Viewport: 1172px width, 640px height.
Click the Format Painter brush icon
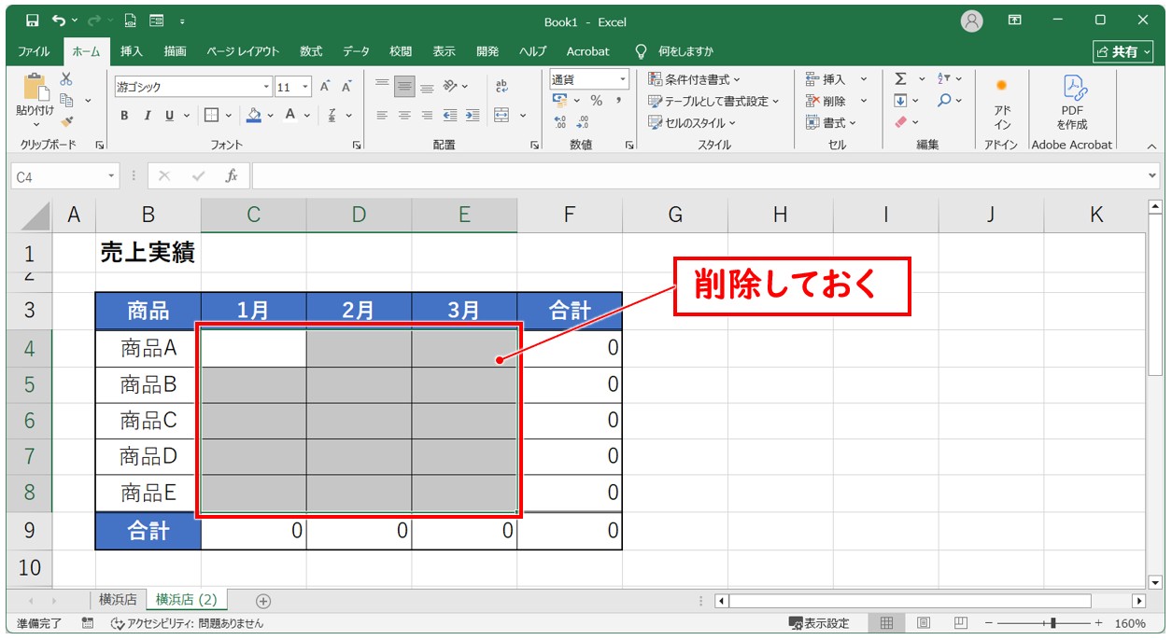pyautogui.click(x=66, y=121)
